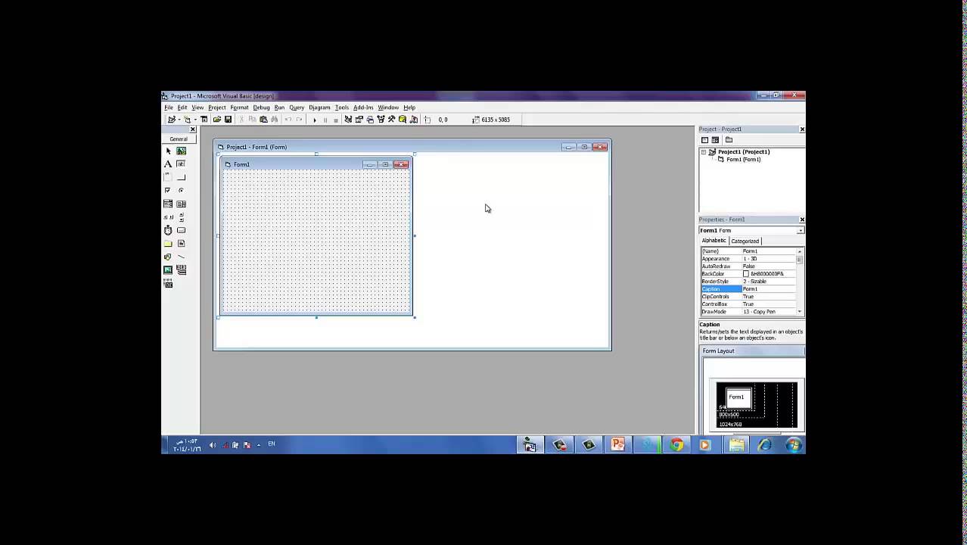Close the Properties panel
Image resolution: width=967 pixels, height=545 pixels.
[802, 220]
